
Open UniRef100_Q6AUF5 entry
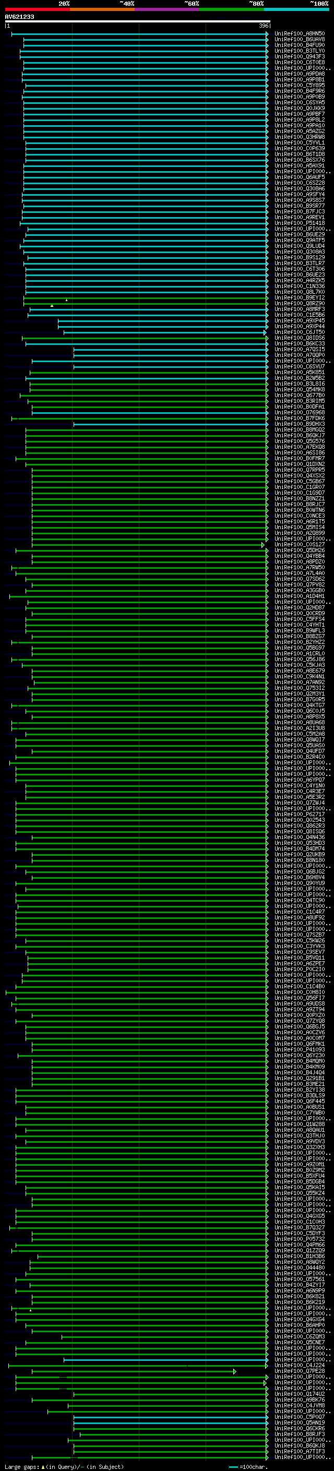pyautogui.click(x=300, y=177)
